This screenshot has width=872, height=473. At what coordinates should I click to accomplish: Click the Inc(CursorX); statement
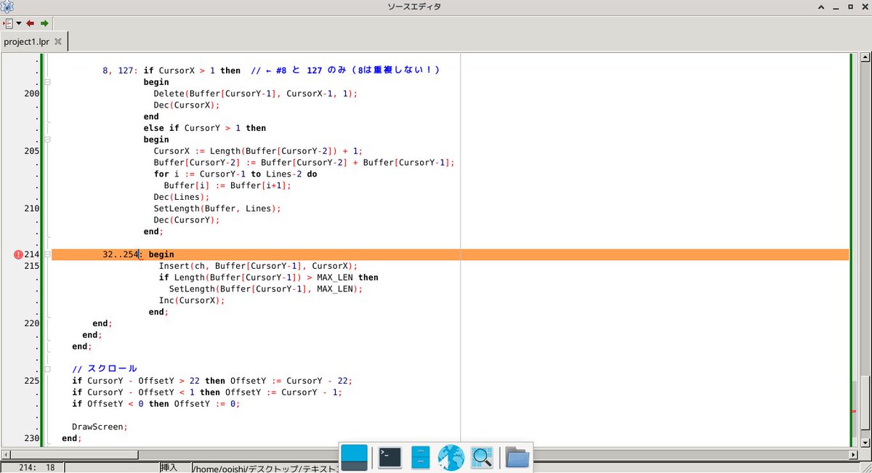(x=192, y=300)
